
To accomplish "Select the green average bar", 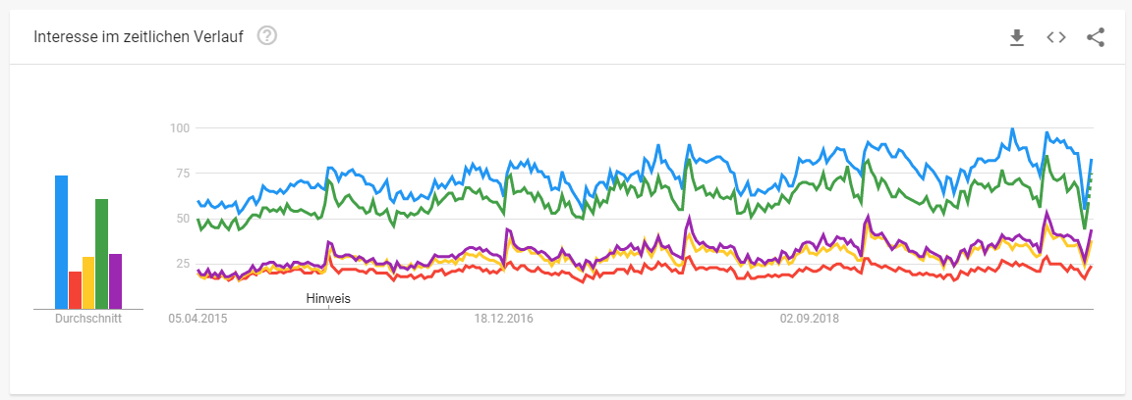I will (102, 254).
